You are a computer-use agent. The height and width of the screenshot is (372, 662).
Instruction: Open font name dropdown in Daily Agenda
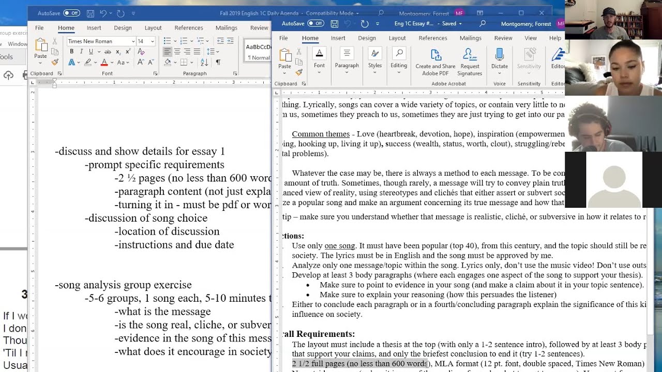[x=133, y=41]
